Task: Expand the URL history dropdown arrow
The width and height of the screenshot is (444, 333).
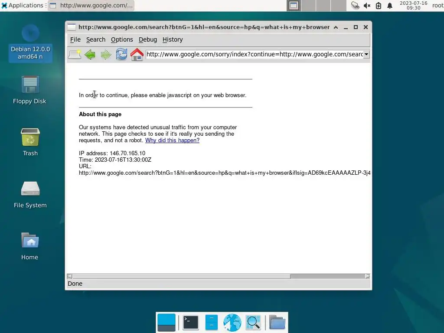Action: pyautogui.click(x=366, y=54)
